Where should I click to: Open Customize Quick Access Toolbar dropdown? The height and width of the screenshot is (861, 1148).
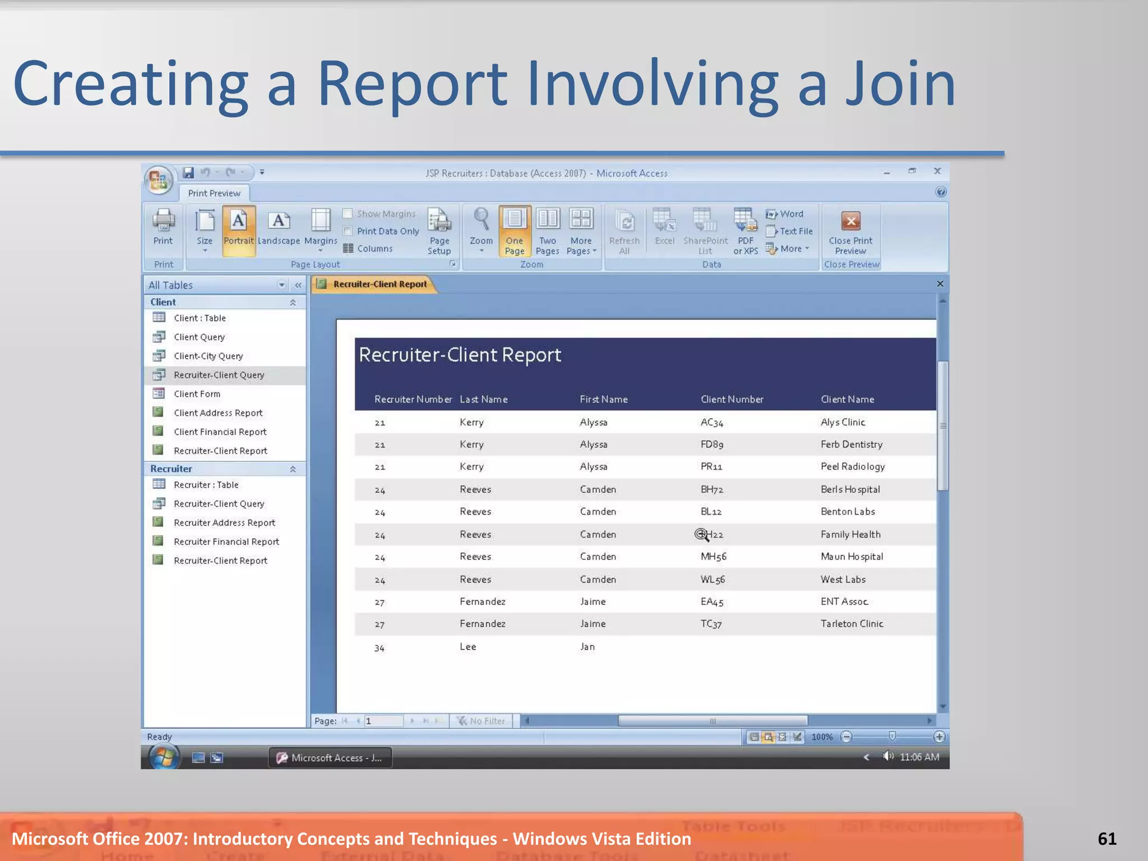(262, 173)
